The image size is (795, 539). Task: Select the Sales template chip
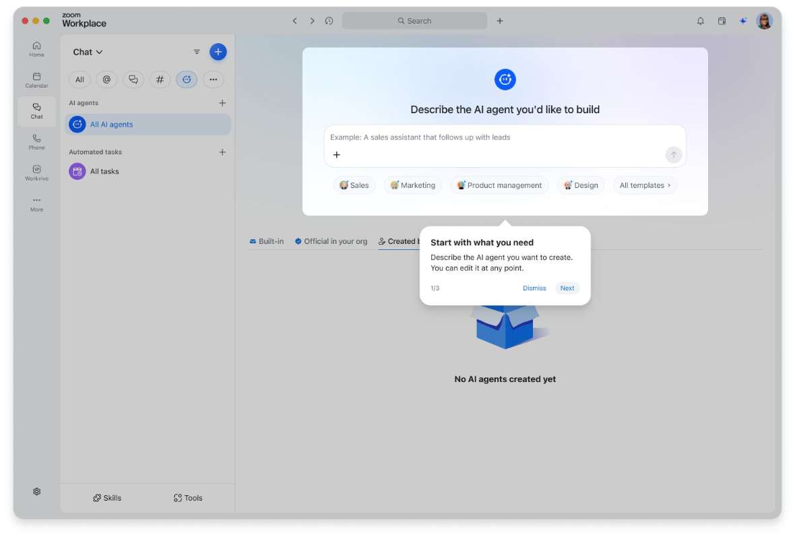[354, 185]
